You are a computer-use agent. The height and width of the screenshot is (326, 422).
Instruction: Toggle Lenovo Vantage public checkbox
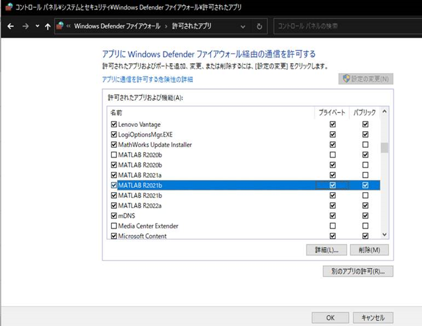pos(365,124)
